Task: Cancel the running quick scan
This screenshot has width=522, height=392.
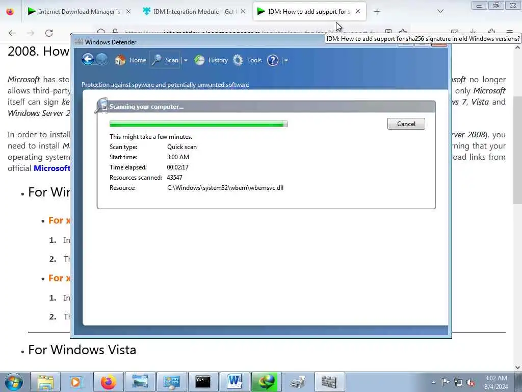Action: click(406, 124)
